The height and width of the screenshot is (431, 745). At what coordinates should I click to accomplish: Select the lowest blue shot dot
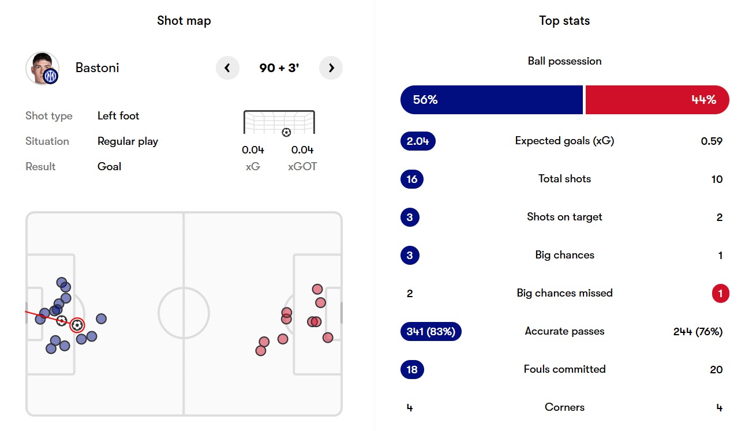coord(51,348)
